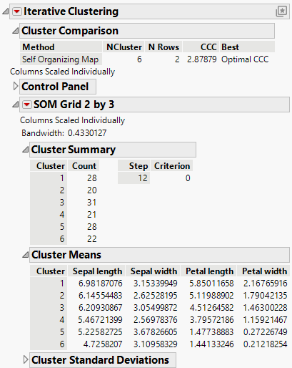
Task: Click the NCluster column header
Action: [124, 47]
